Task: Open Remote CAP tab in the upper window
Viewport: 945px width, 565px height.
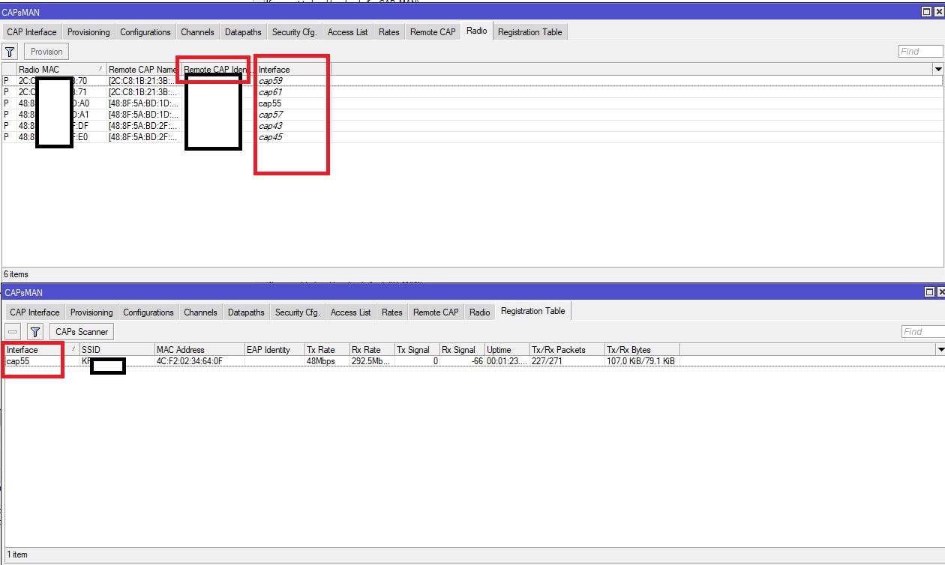Action: (433, 32)
